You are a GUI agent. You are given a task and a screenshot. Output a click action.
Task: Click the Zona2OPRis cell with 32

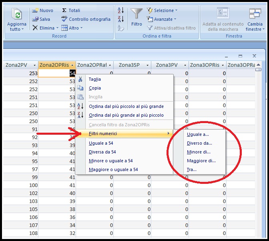coord(57,233)
